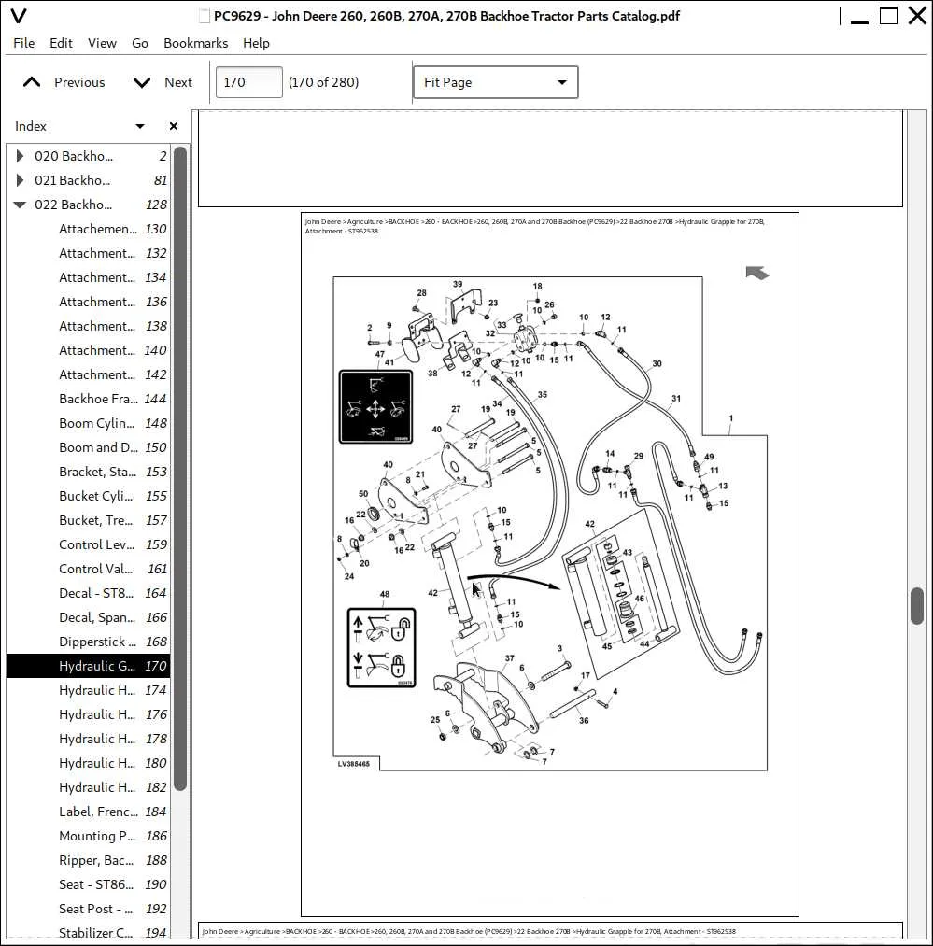This screenshot has height=946, width=933.
Task: Go to the next page with the down arrow
Action: click(142, 82)
